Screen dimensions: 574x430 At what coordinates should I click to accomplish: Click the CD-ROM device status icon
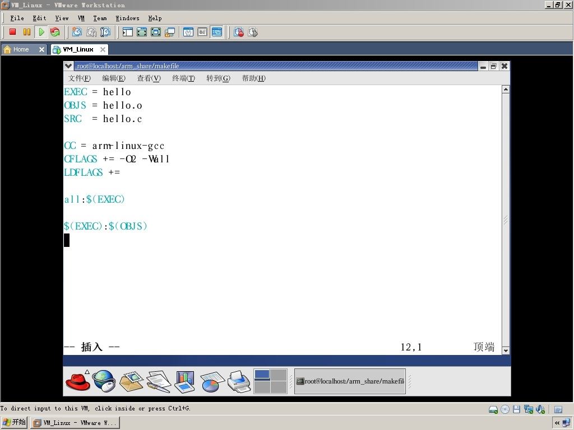pyautogui.click(x=505, y=409)
